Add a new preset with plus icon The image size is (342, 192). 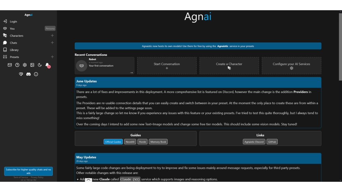[x=52, y=57]
